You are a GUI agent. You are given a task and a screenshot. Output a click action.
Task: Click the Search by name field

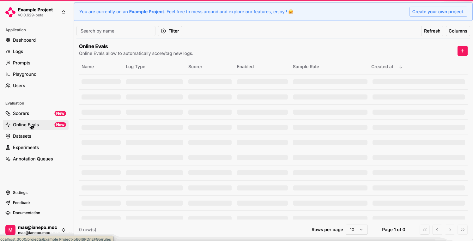(x=116, y=31)
